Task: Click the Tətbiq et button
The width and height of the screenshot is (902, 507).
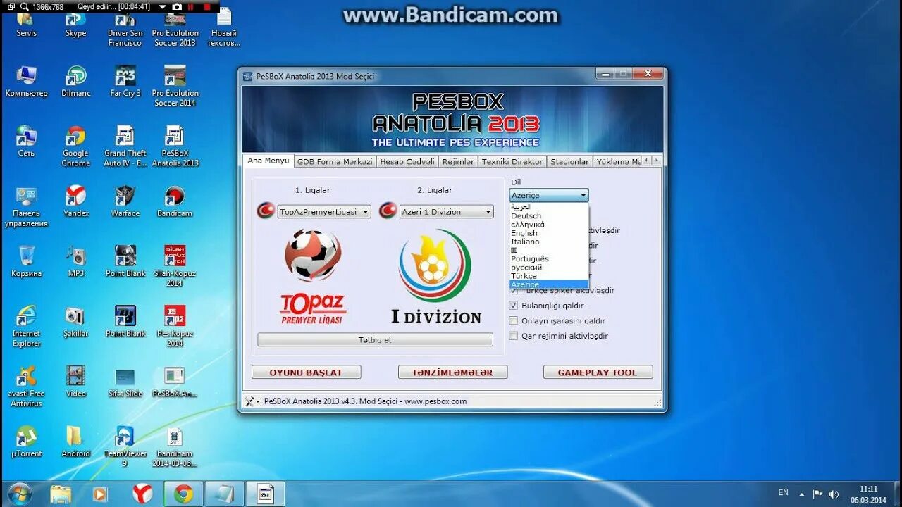Action: [x=375, y=339]
